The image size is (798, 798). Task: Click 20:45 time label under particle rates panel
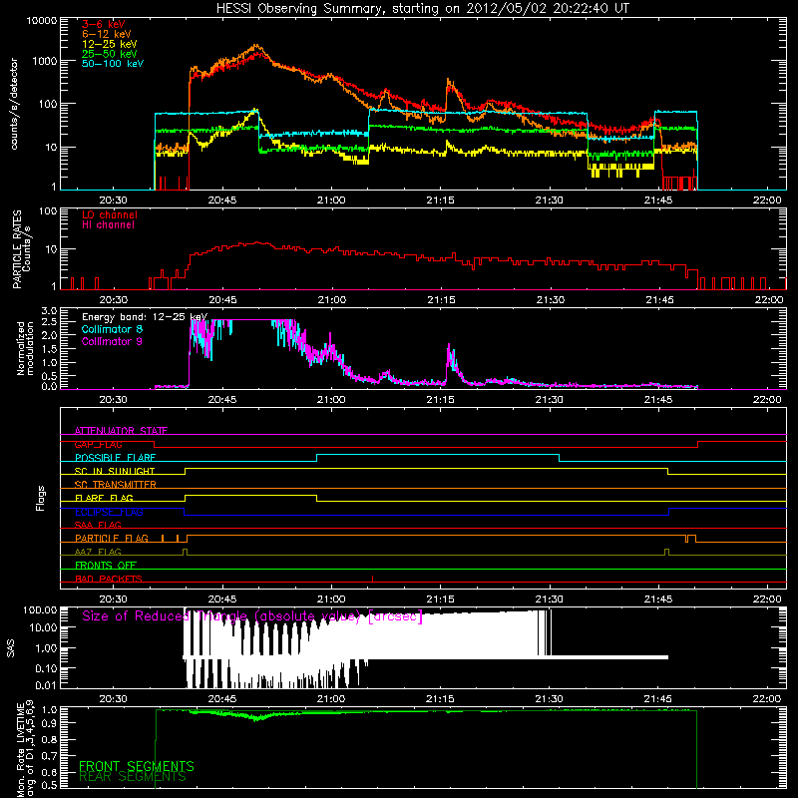tap(222, 300)
